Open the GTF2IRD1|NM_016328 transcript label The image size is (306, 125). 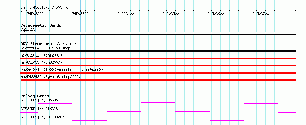39,109
